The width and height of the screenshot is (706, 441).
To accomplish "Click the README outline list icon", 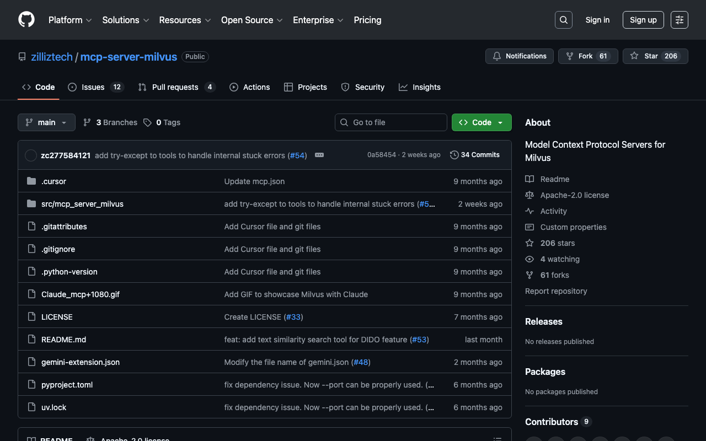I will [x=497, y=438].
